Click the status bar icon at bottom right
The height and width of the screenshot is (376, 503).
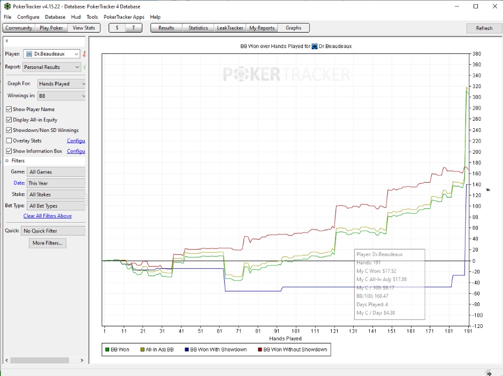coord(488,372)
